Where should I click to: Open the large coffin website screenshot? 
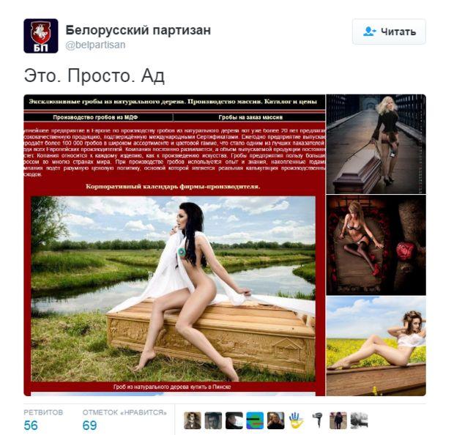174,245
